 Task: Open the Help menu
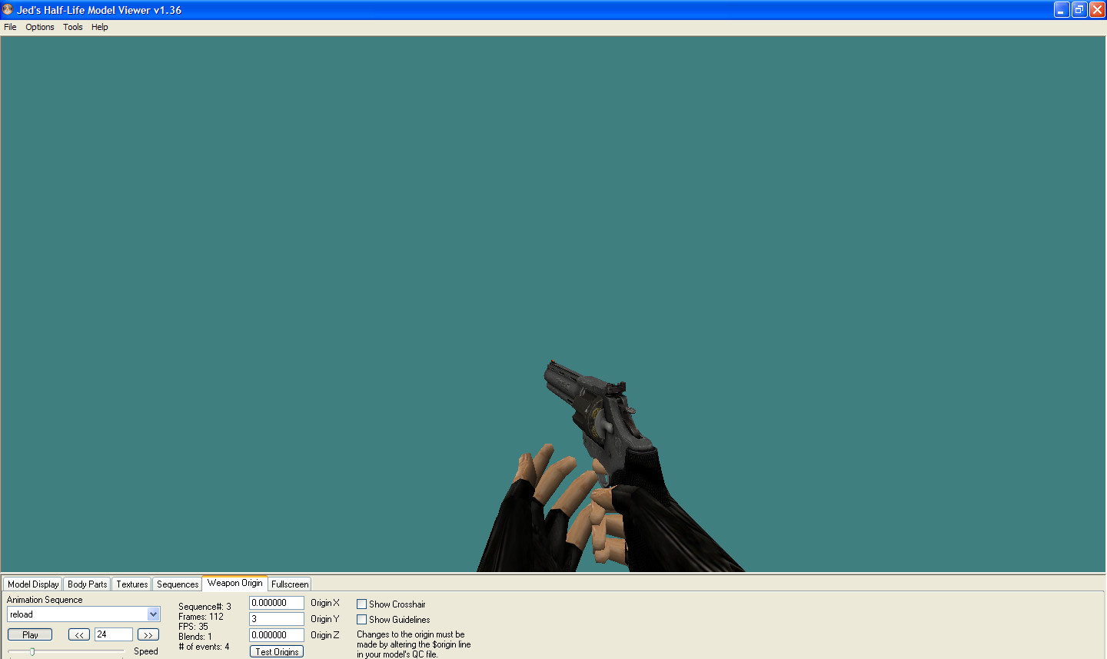pyautogui.click(x=99, y=27)
